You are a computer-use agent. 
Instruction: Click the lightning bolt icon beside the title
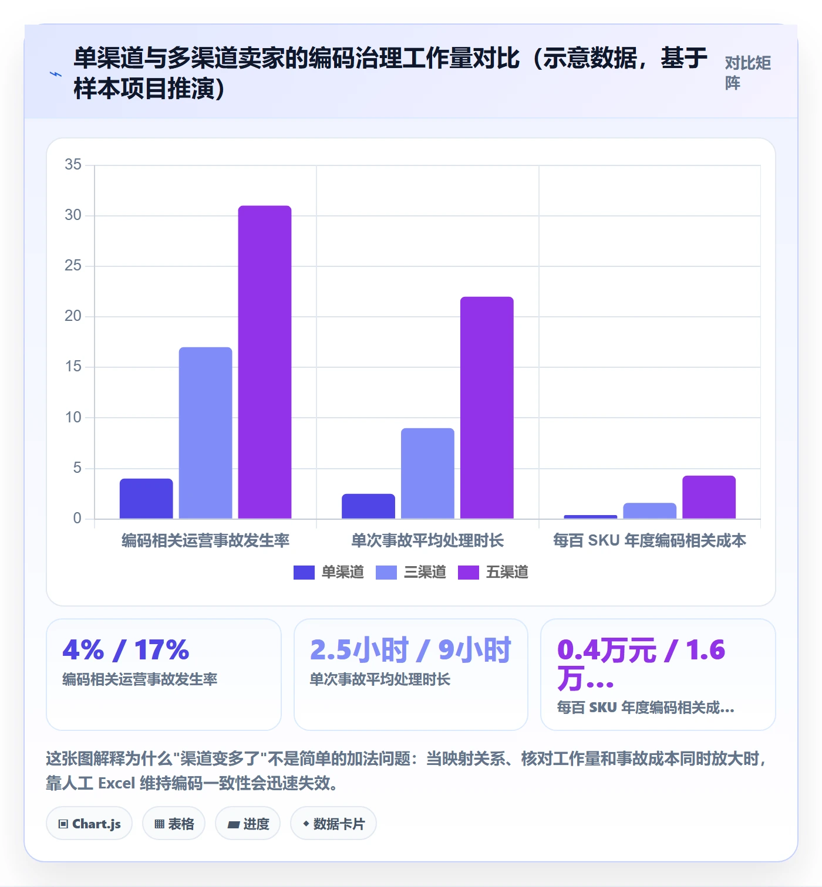tap(56, 74)
